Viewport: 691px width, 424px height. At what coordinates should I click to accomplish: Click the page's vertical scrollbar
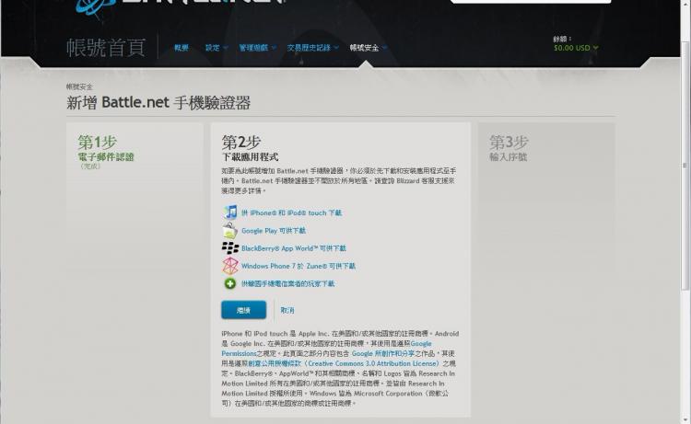pos(685,166)
